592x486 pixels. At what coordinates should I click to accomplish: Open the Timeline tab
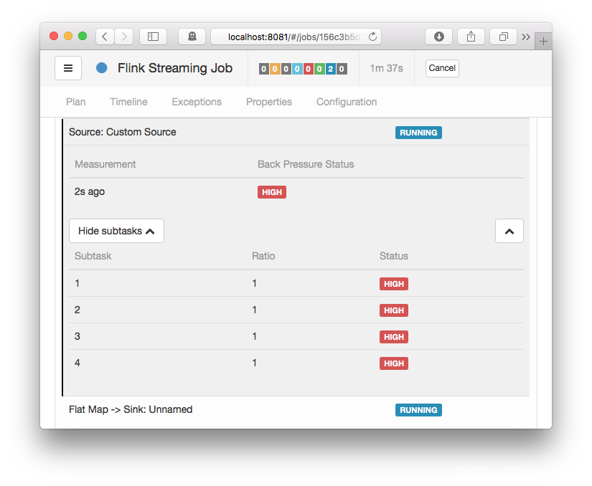click(x=128, y=102)
